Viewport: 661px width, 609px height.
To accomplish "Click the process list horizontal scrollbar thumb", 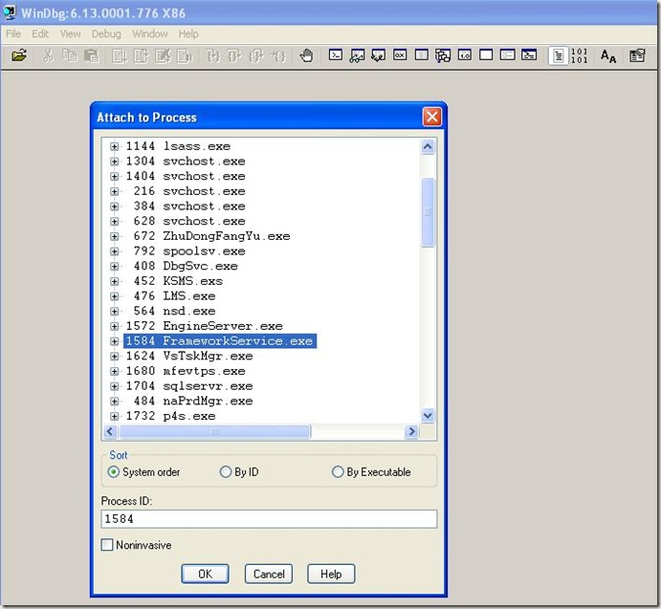I will click(x=214, y=431).
